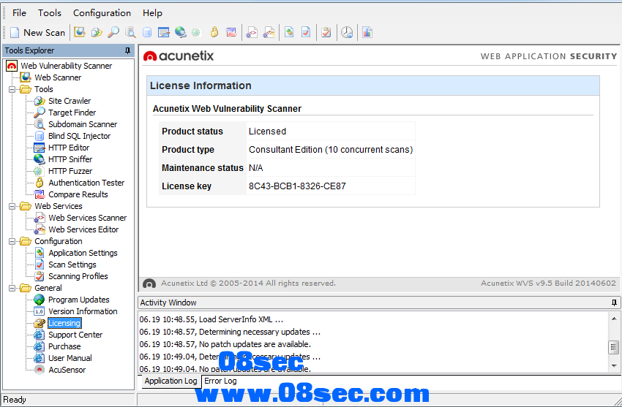This screenshot has height=407, width=622.
Task: Open HTTP Editor toolbar icon
Action: click(163, 32)
